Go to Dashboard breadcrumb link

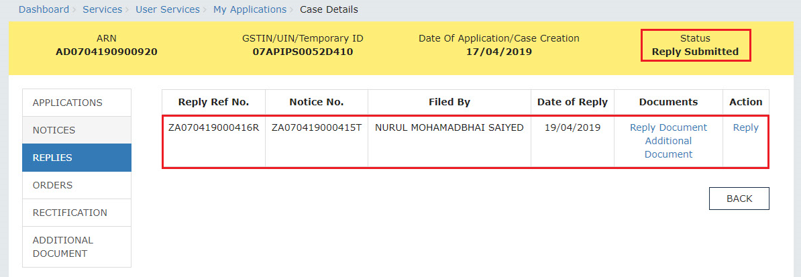coord(44,9)
